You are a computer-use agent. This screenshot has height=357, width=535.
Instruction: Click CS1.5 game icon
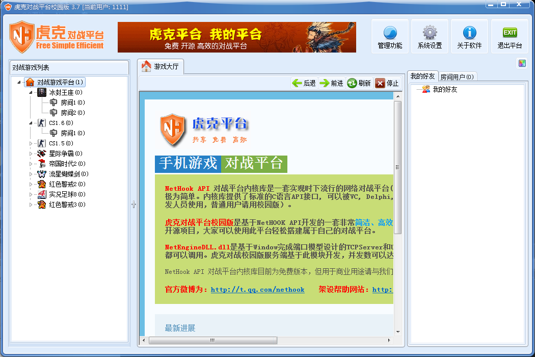pyautogui.click(x=42, y=143)
